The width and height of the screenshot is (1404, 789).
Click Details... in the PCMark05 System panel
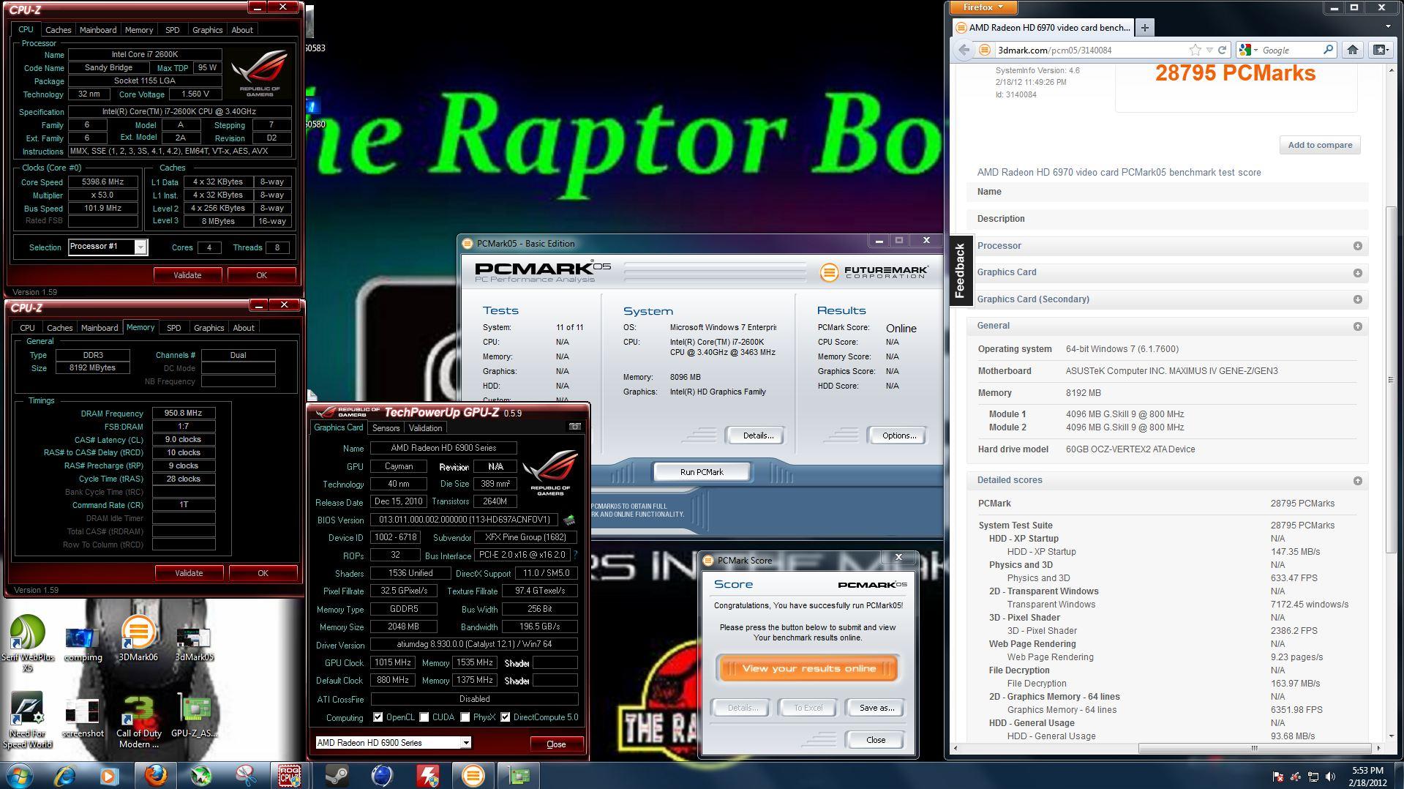click(757, 435)
